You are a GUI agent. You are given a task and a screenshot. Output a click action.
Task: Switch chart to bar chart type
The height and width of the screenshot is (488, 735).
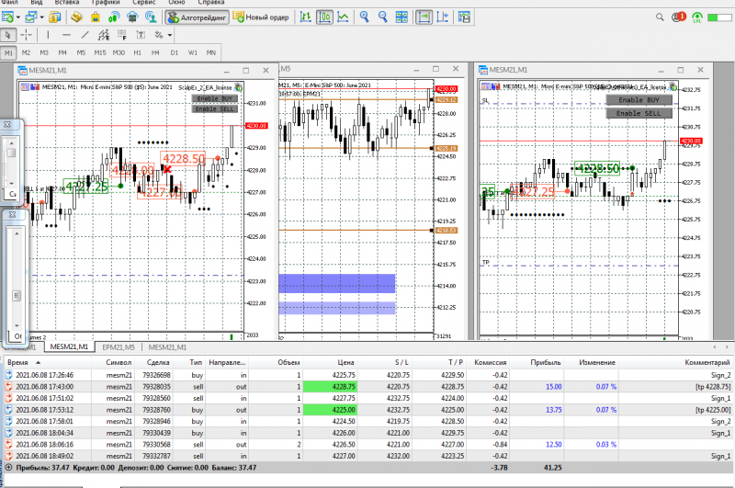(x=306, y=17)
